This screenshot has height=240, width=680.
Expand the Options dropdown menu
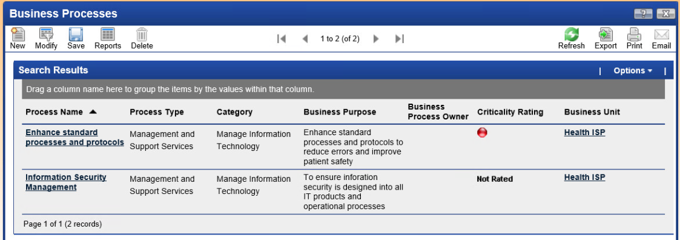coord(633,70)
